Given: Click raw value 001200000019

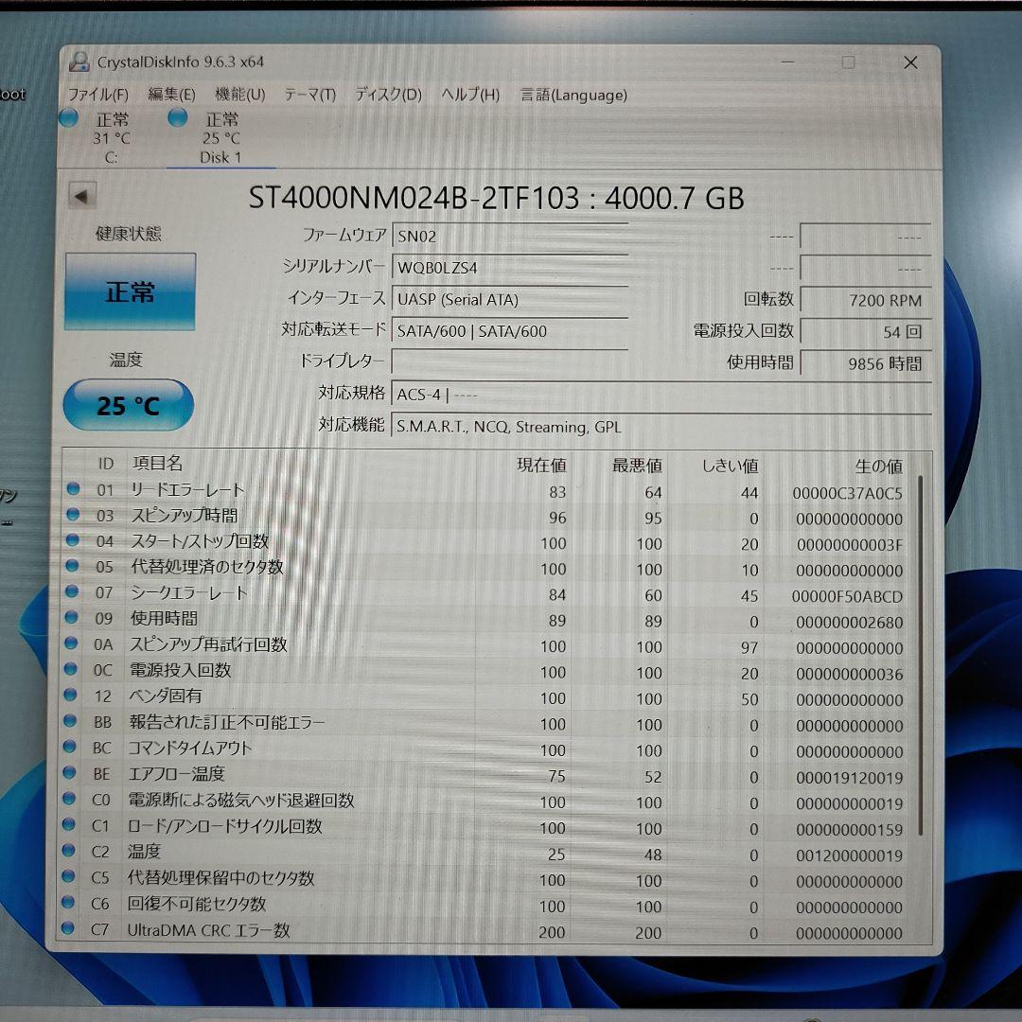Looking at the screenshot, I should click(849, 855).
